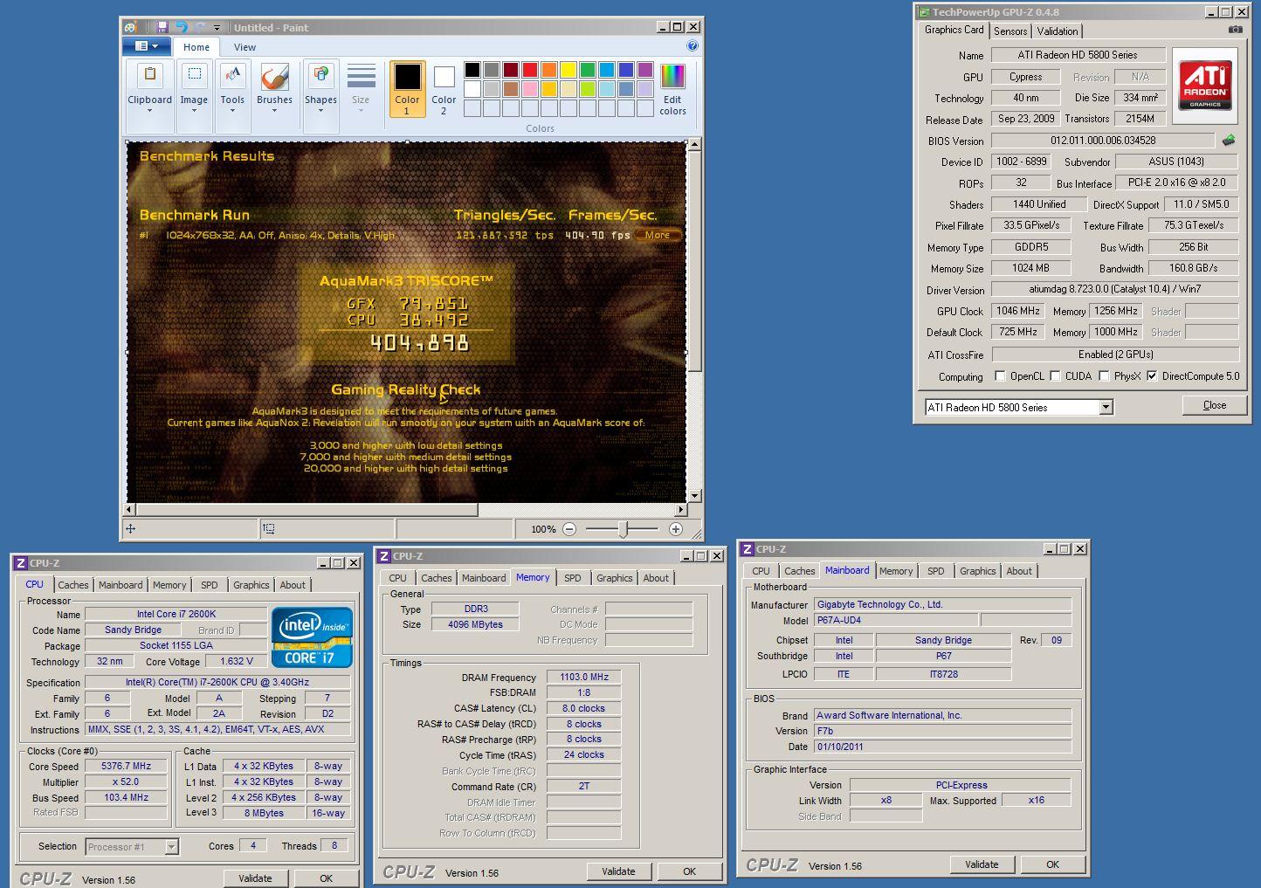This screenshot has width=1261, height=888.
Task: Click the Redo arrow in Paint's quick access toolbar
Action: click(x=200, y=27)
